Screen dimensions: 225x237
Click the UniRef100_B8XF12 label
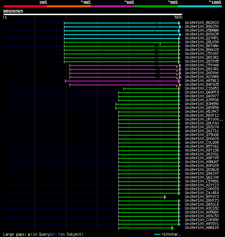pyautogui.click(x=202, y=115)
